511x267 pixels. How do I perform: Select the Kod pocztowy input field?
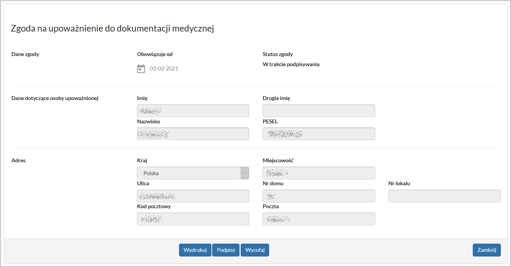(193, 219)
